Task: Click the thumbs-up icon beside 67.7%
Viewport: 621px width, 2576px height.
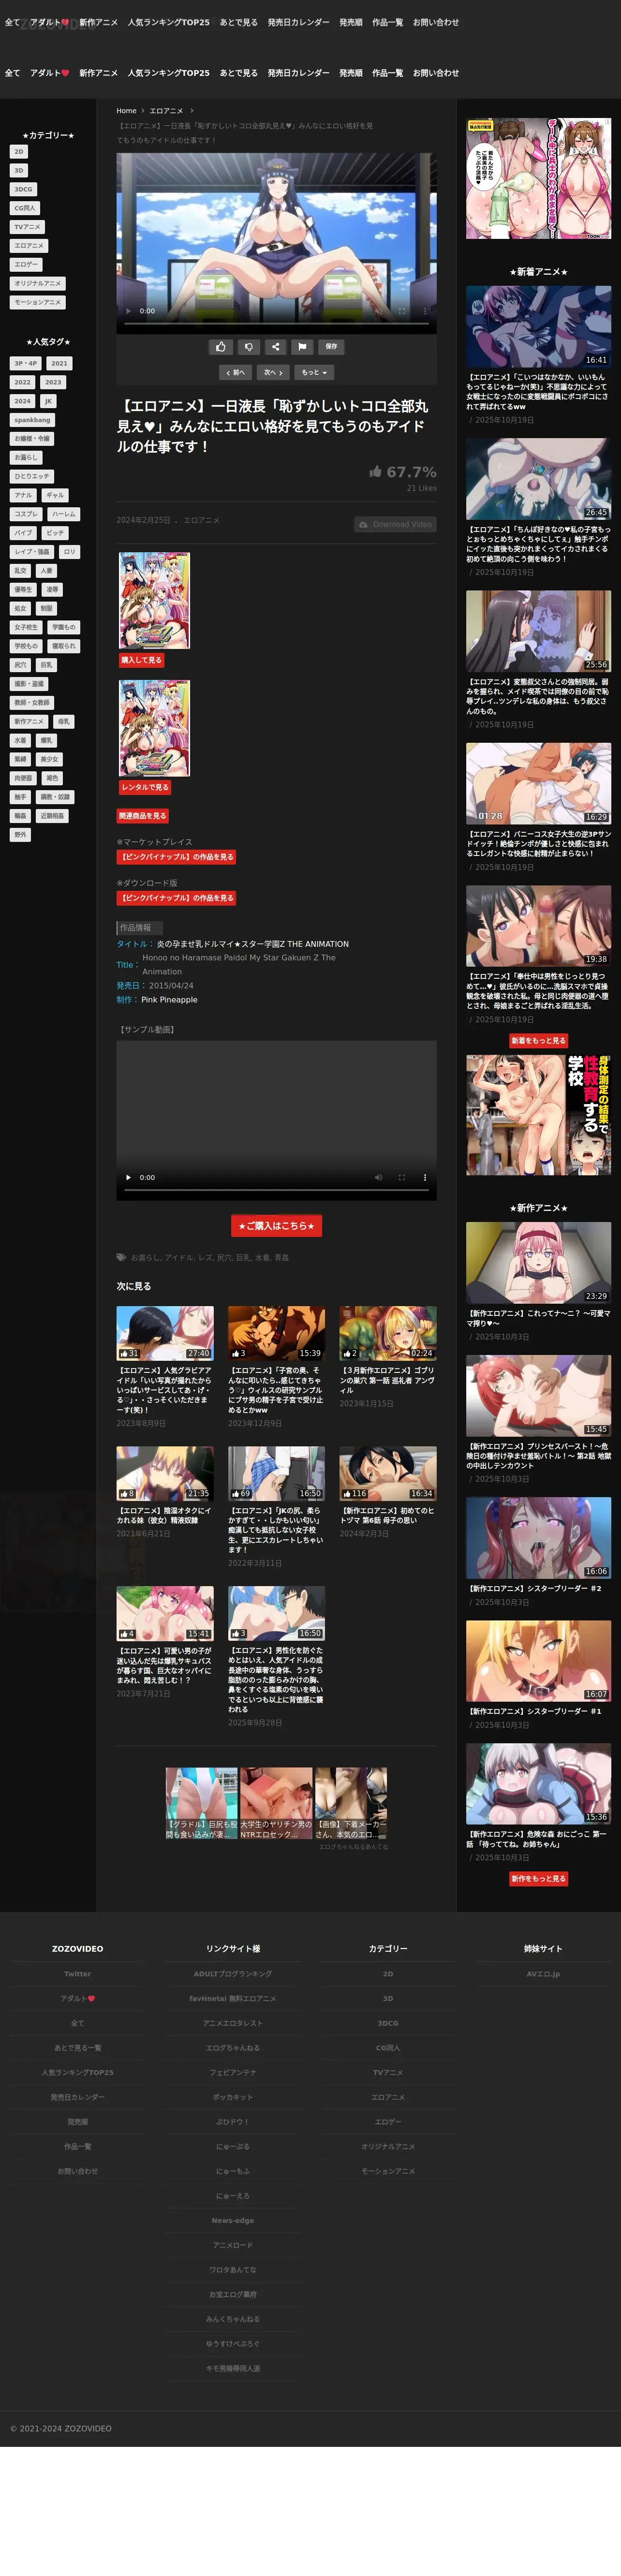Action: tap(375, 472)
